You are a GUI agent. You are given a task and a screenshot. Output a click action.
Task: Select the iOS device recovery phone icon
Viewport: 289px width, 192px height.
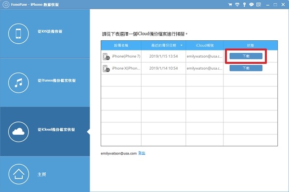point(18,34)
